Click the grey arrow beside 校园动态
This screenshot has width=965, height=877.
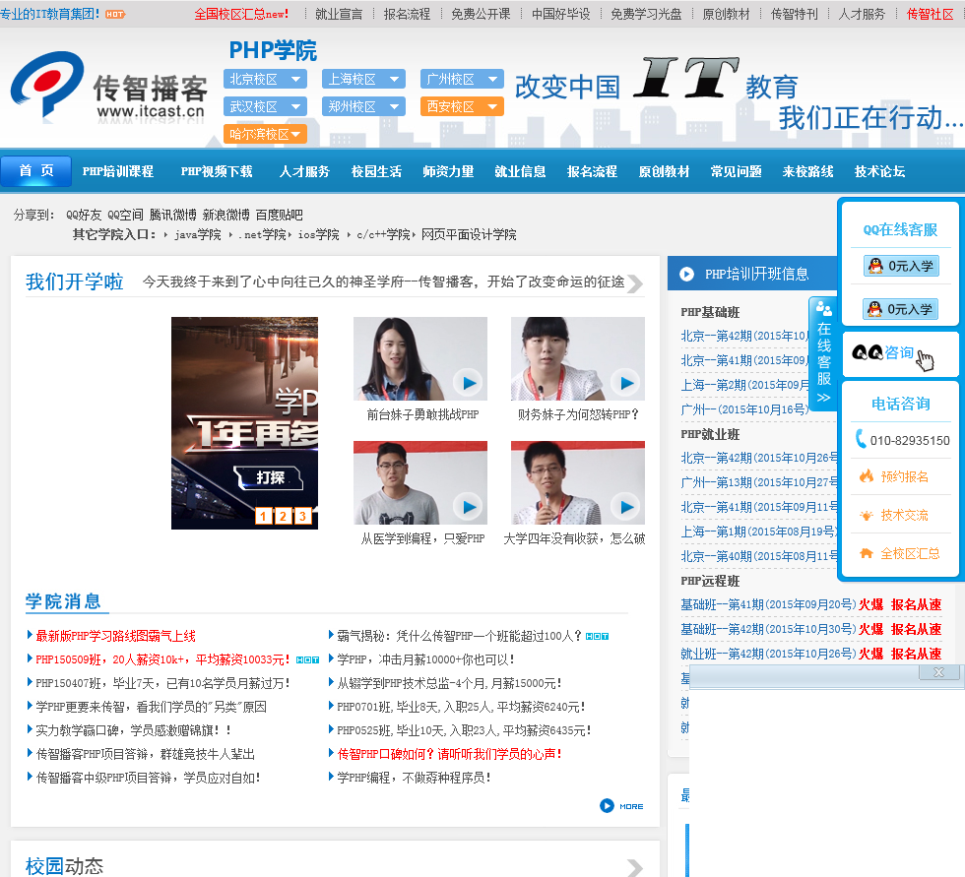click(x=635, y=867)
